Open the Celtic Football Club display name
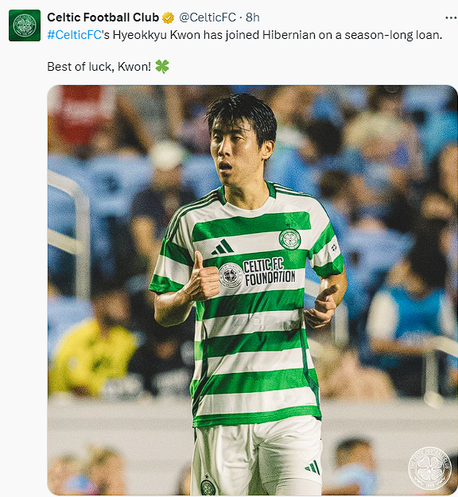The width and height of the screenshot is (458, 497). coord(103,17)
